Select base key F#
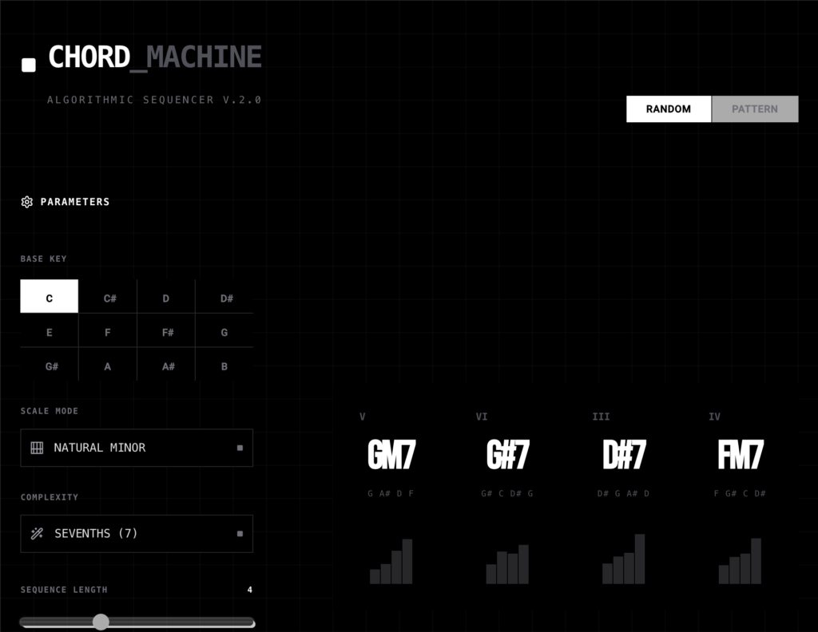The width and height of the screenshot is (818, 632). pos(167,332)
